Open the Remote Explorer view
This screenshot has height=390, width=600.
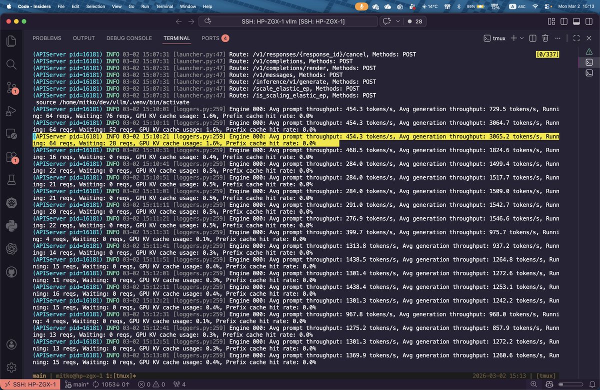[x=11, y=134]
